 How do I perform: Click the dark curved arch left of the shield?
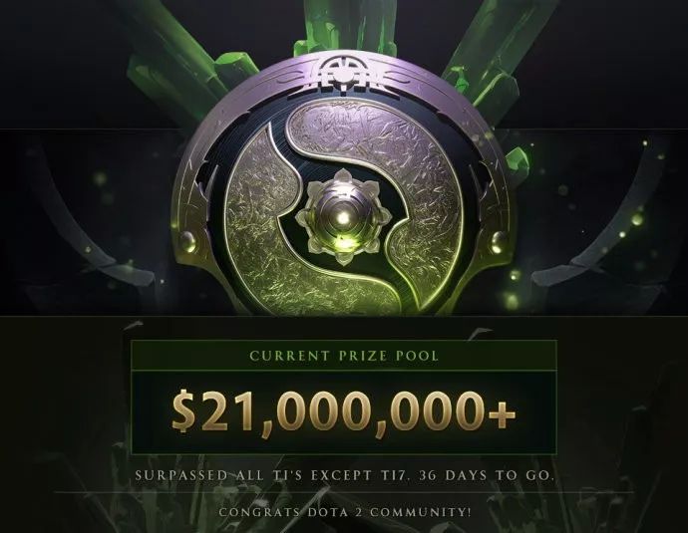point(88,219)
